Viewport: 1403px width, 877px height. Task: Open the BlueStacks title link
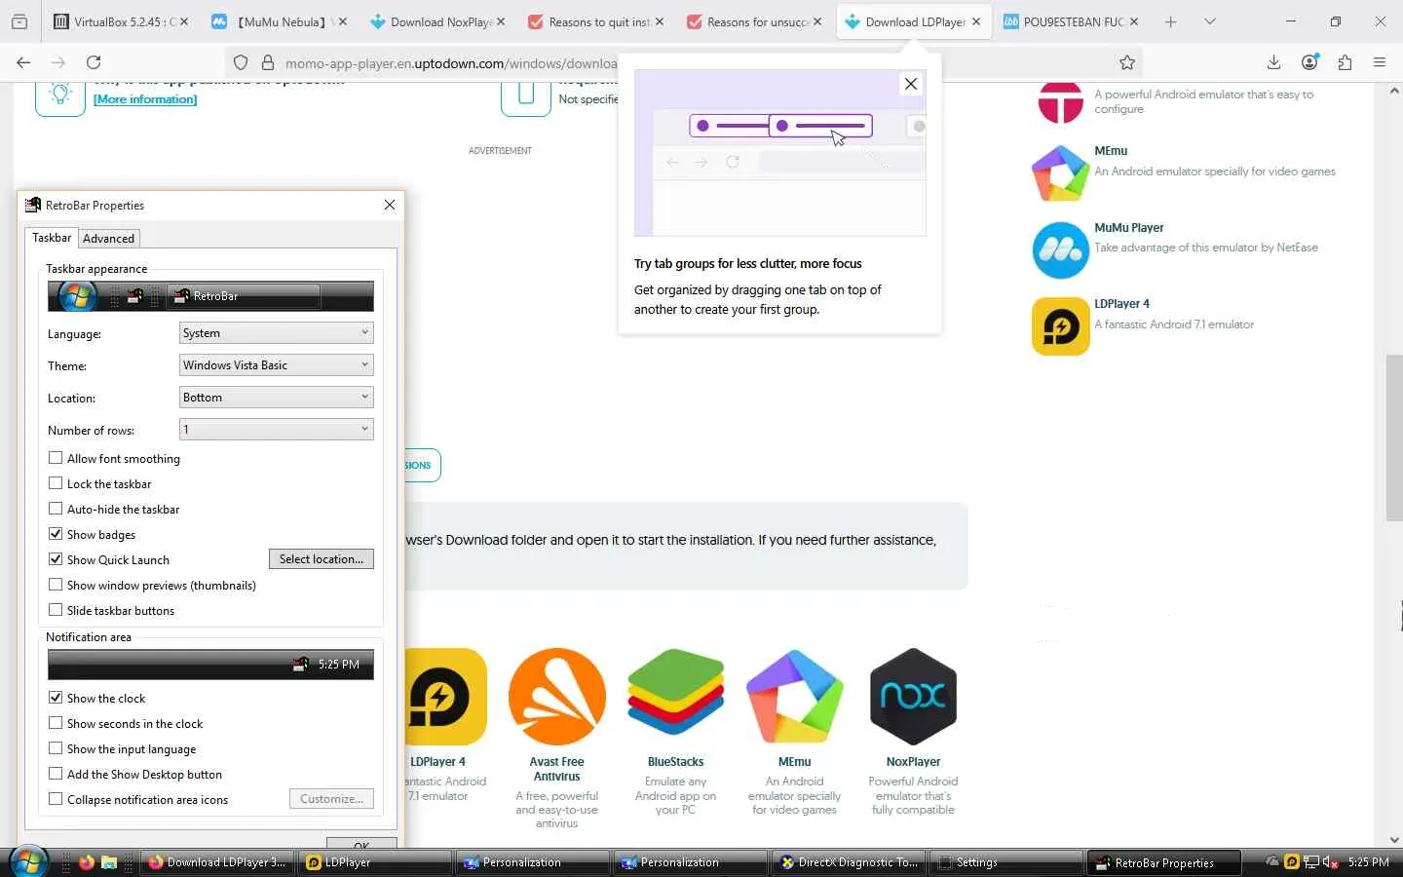pyautogui.click(x=675, y=762)
